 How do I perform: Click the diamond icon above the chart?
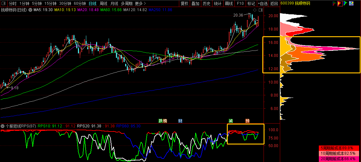[255, 10]
